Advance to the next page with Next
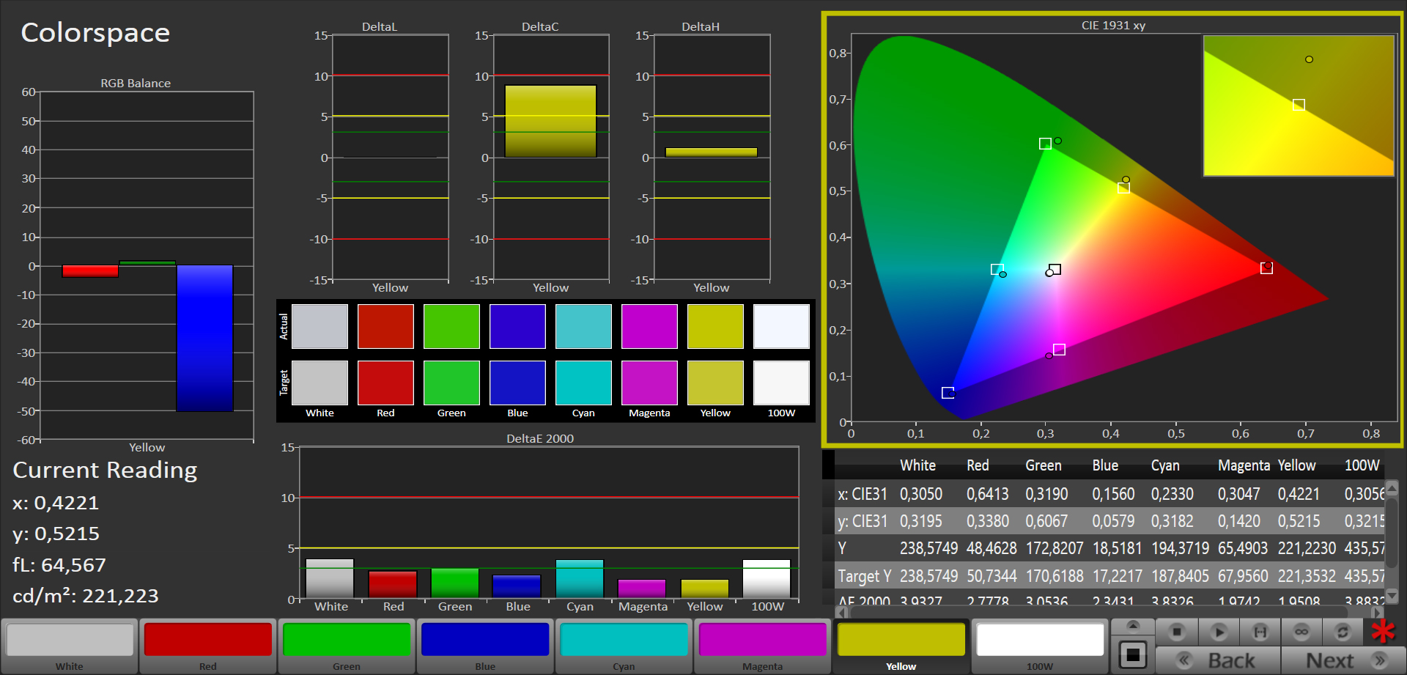The image size is (1407, 675). (x=1343, y=660)
